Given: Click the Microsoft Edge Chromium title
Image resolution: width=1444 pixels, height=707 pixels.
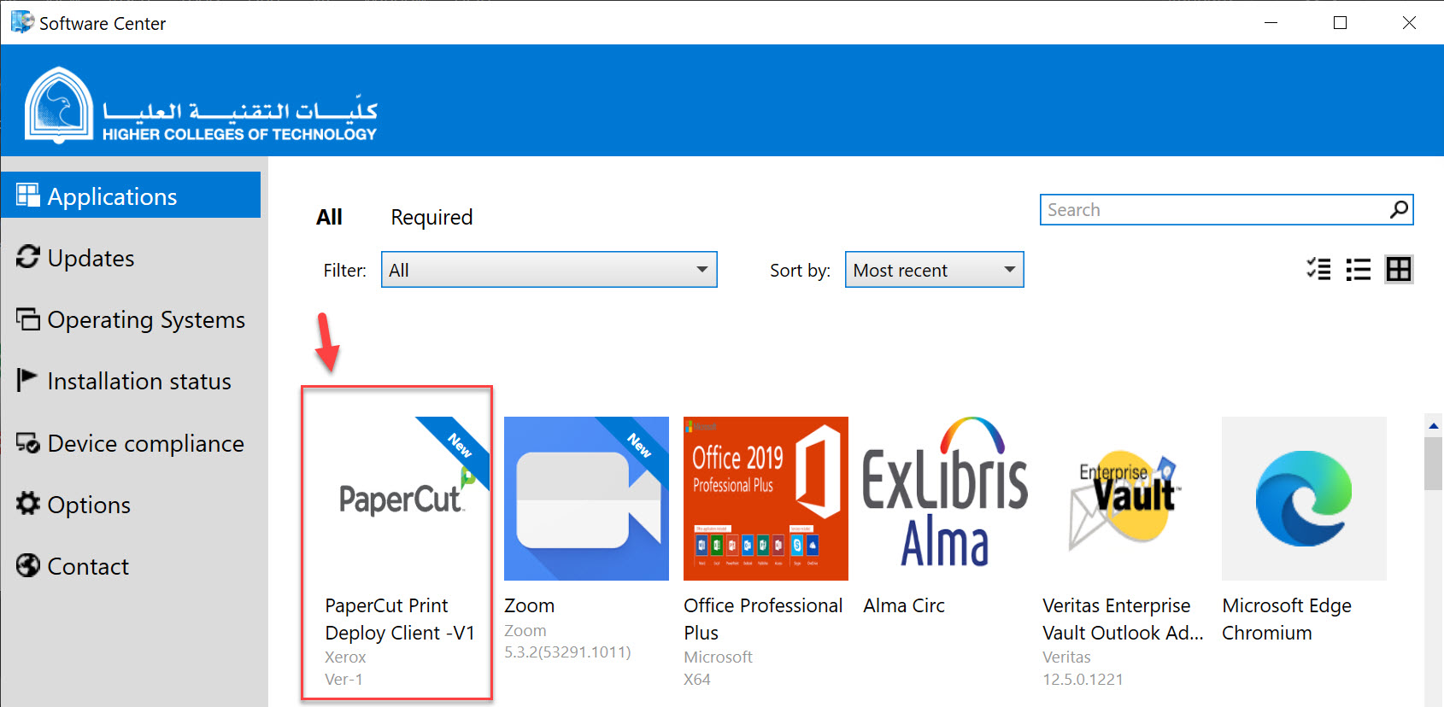Looking at the screenshot, I should pyautogui.click(x=1287, y=619).
